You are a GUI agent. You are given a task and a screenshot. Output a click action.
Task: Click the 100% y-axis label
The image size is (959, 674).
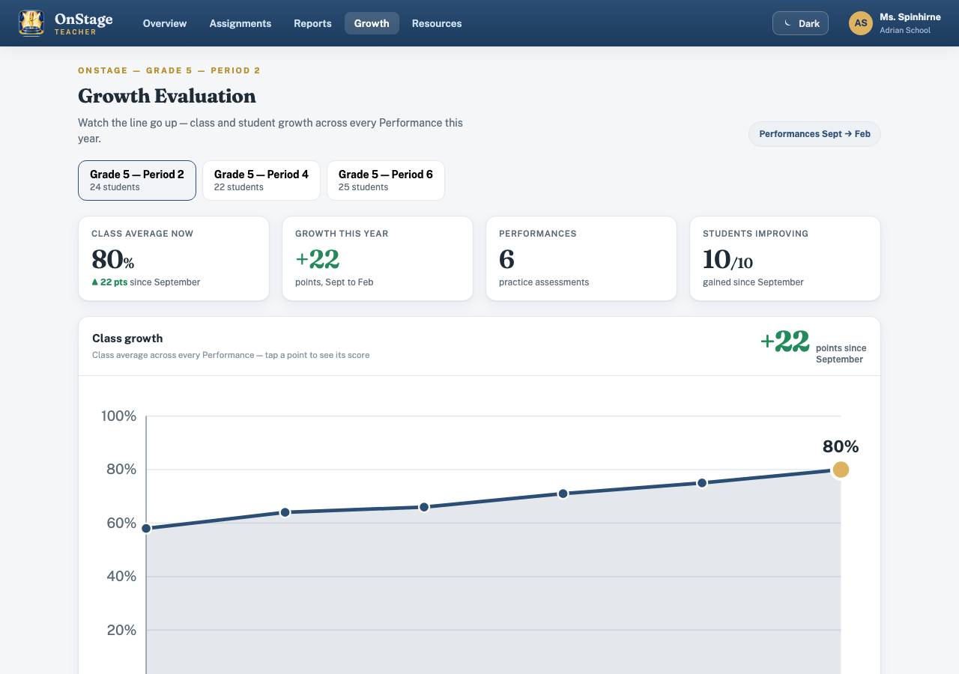(119, 416)
